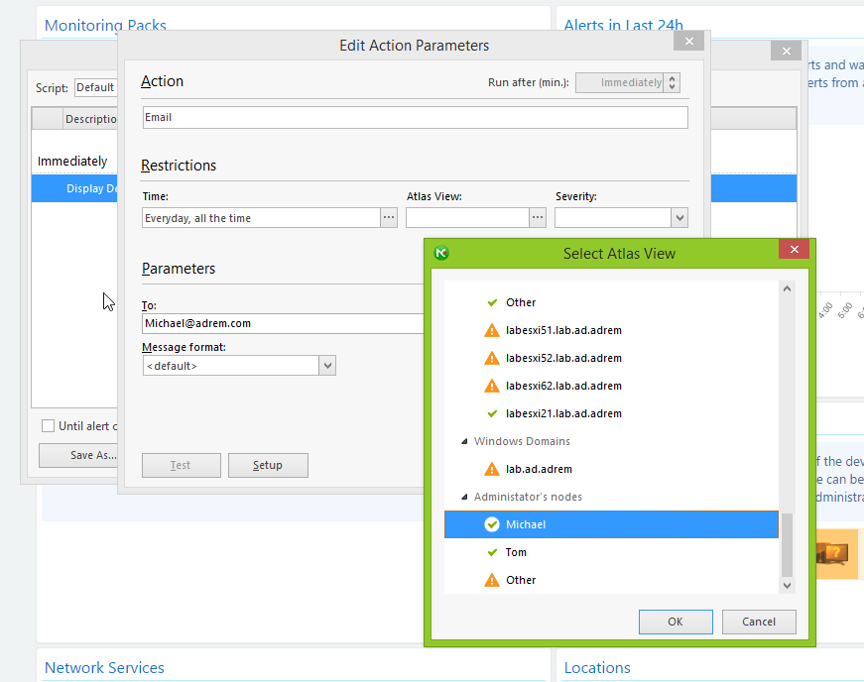Expand the Message format dropdown
Viewport: 864px width, 682px height.
point(327,366)
